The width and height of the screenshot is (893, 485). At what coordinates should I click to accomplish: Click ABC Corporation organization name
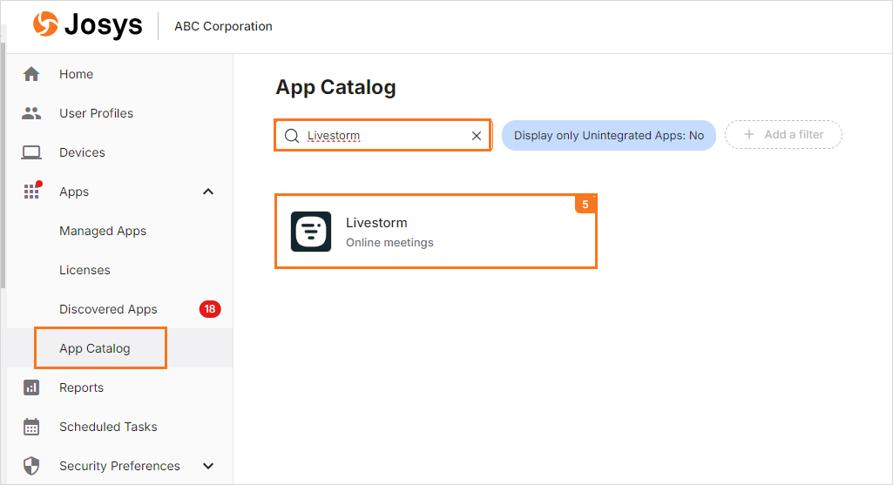pos(223,26)
